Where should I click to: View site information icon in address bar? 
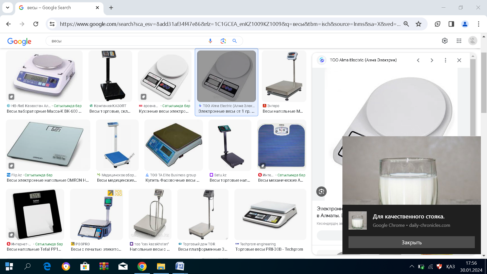(52, 24)
